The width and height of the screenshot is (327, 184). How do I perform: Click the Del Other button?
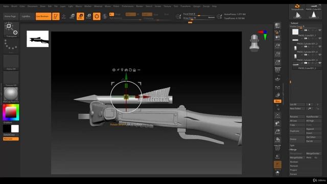[x=313, y=137]
